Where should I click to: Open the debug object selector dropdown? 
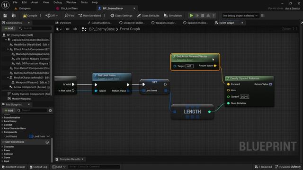coord(240,16)
